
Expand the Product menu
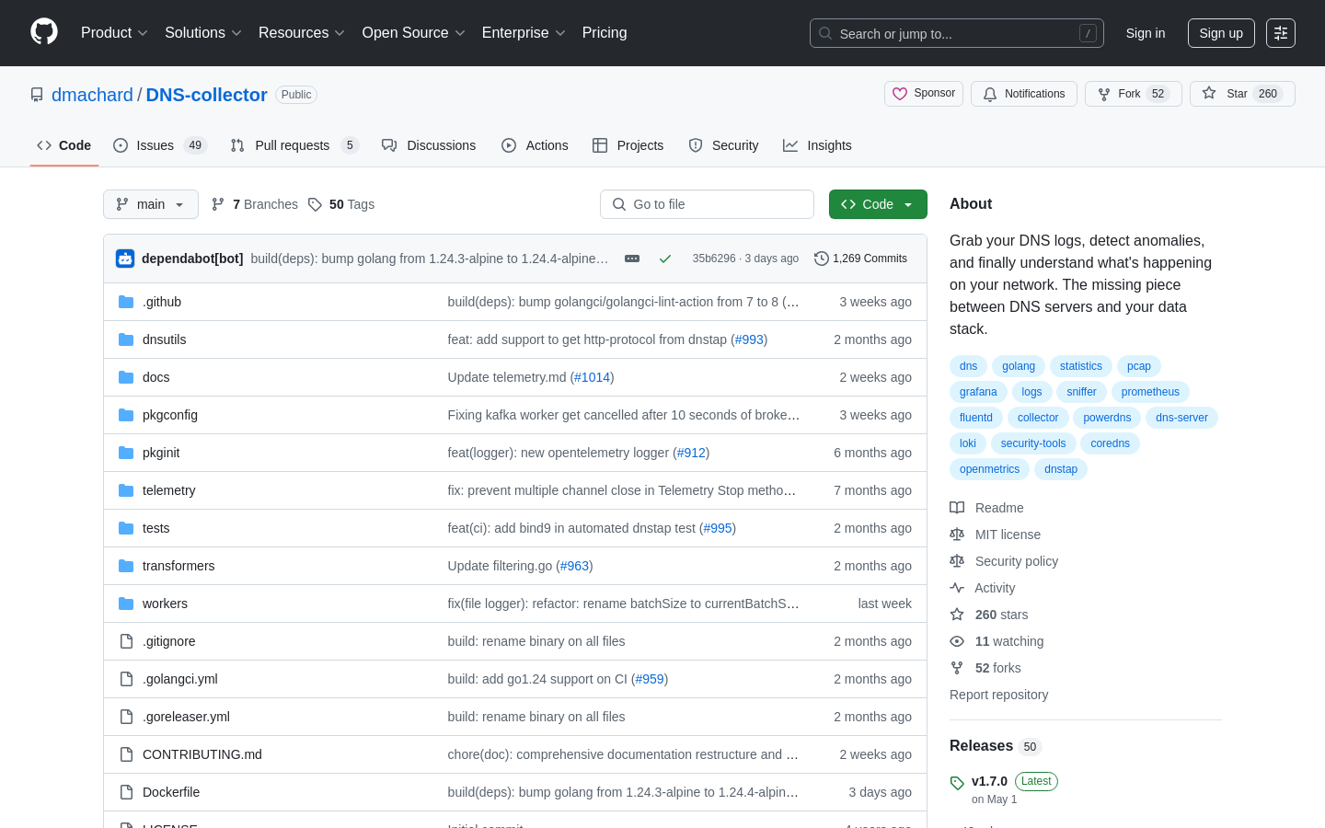point(114,33)
